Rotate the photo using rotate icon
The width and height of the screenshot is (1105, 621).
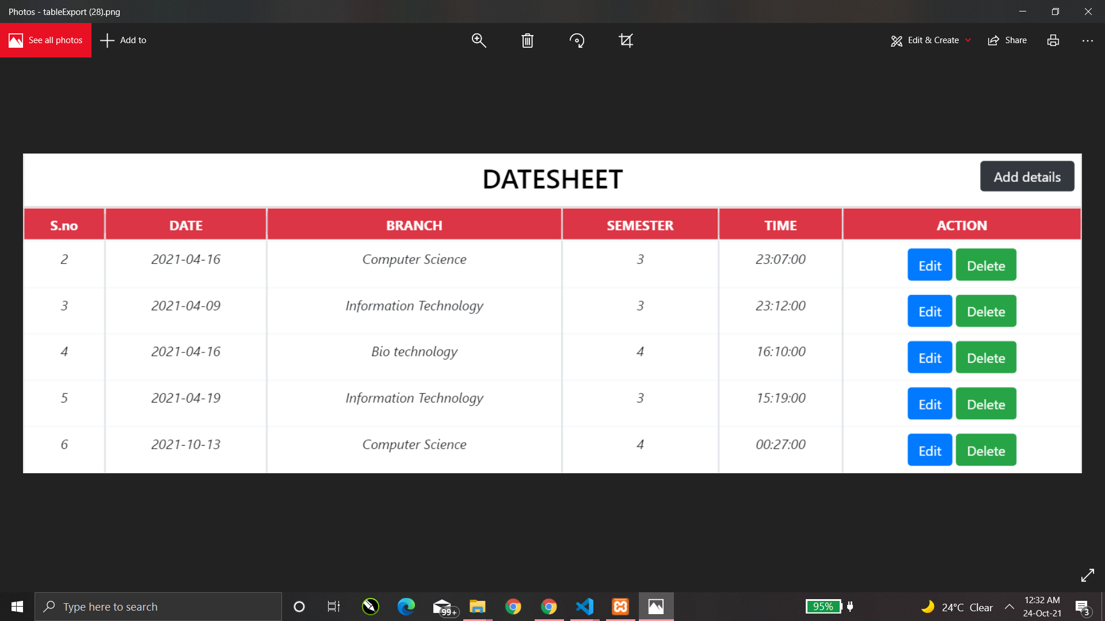(x=577, y=40)
